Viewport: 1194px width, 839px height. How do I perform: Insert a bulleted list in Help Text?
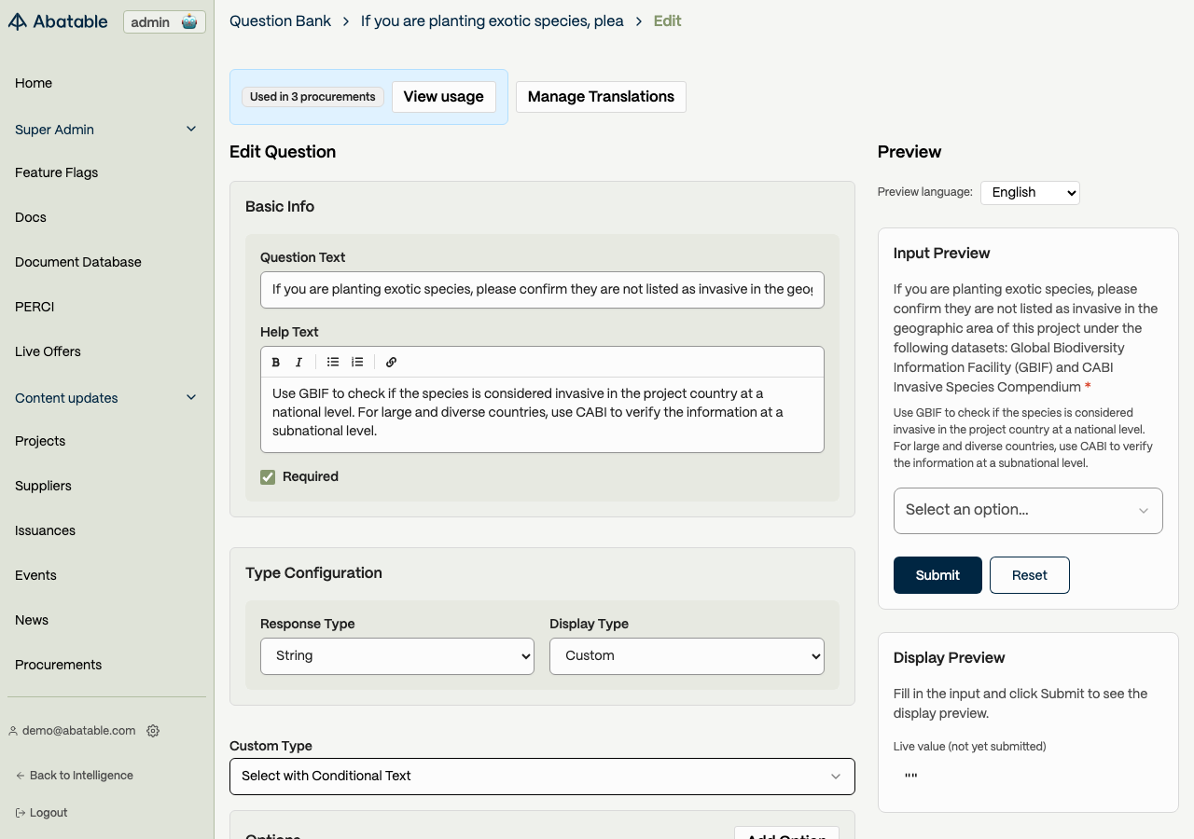pyautogui.click(x=333, y=363)
